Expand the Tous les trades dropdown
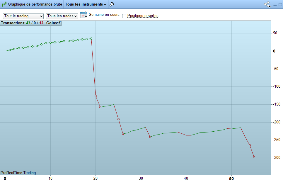Viewport: 283px width, 180px height. (62, 16)
